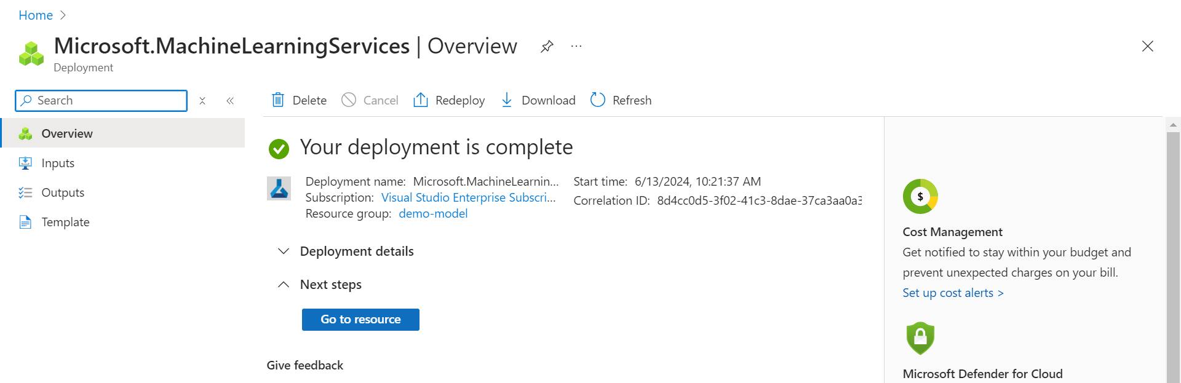This screenshot has width=1181, height=383.
Task: Click the disabled Cancel icon
Action: tap(349, 100)
